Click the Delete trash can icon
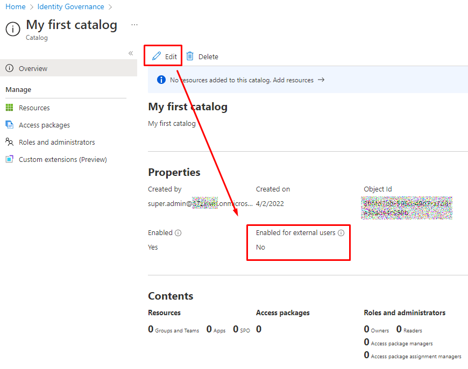This screenshot has height=369, width=468. (190, 56)
